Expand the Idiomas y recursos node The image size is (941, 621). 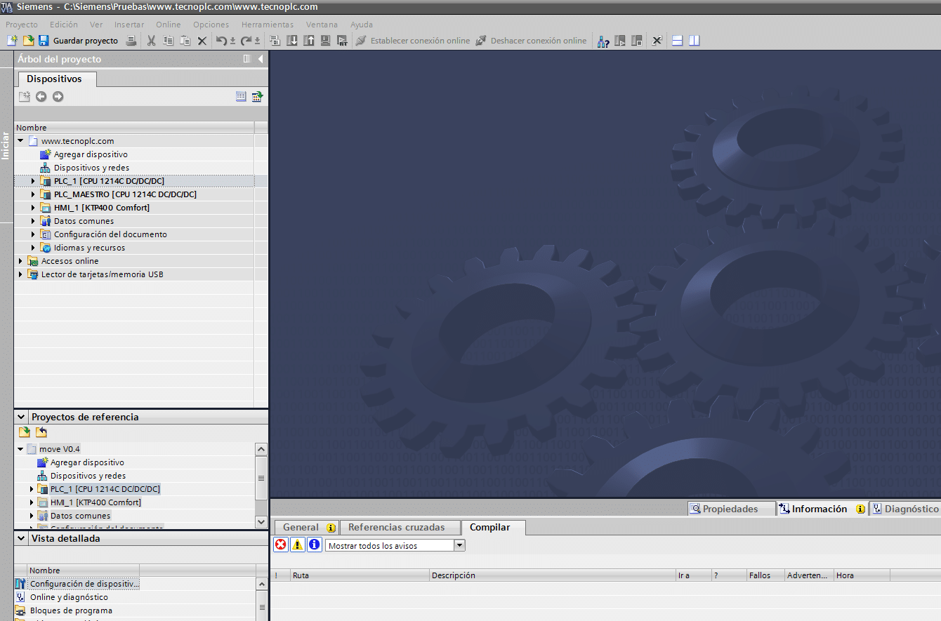[33, 248]
